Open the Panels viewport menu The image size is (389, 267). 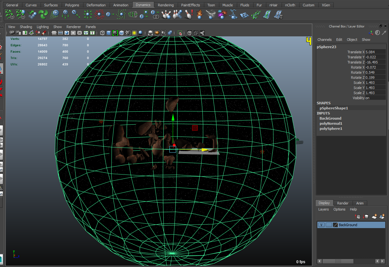pos(91,27)
